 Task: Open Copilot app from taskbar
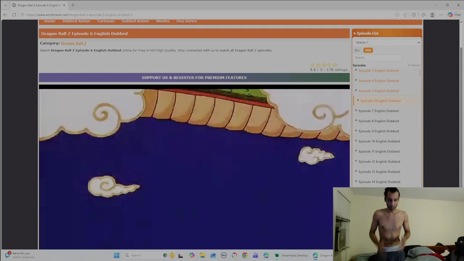click(192, 255)
